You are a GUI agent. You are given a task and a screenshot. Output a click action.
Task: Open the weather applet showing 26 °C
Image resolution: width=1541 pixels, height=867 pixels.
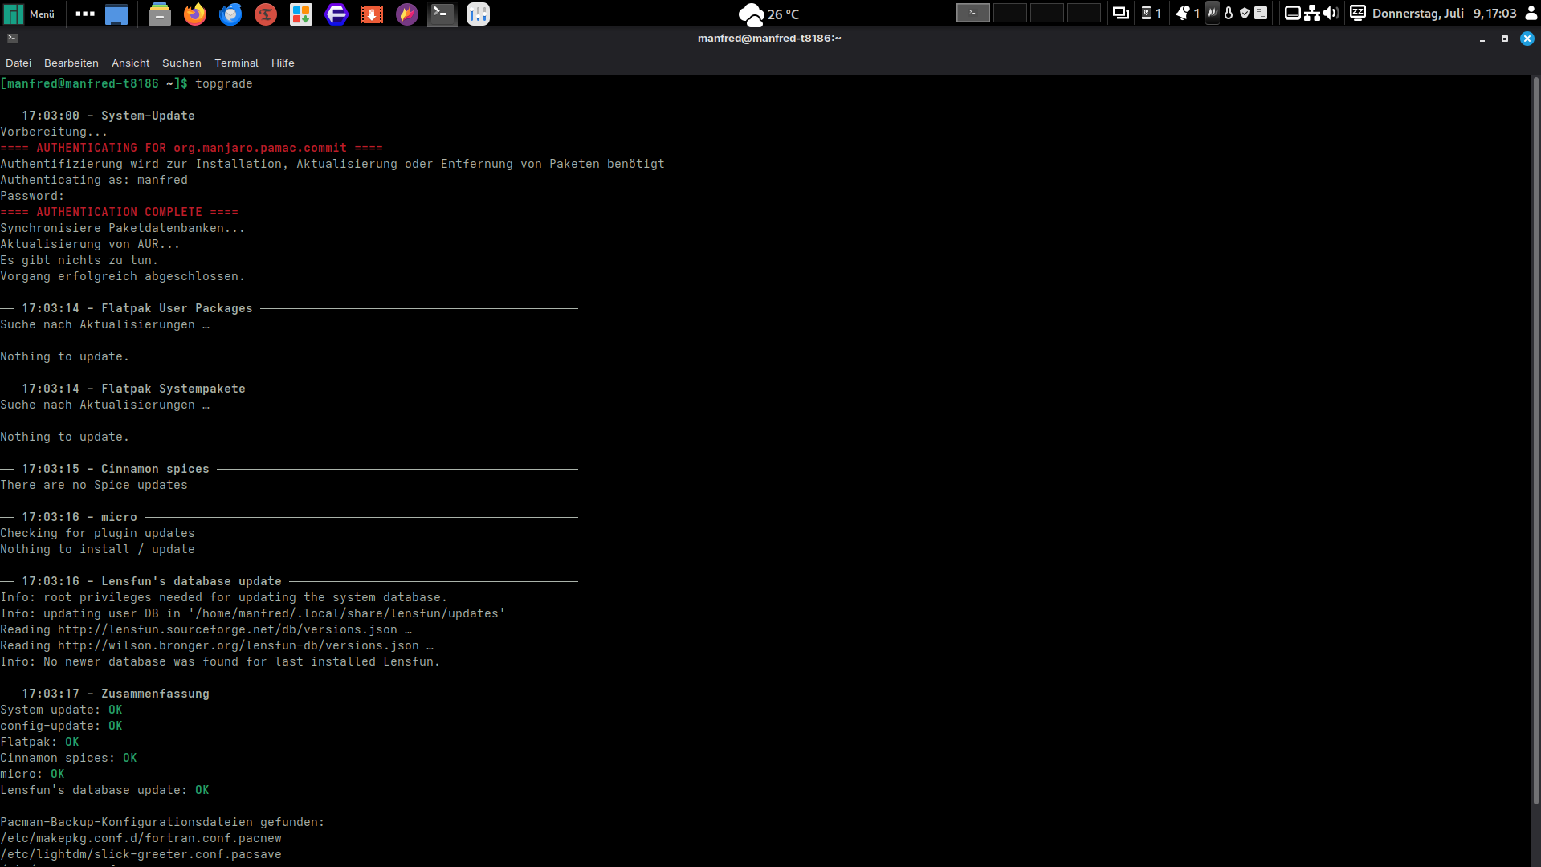pyautogui.click(x=768, y=14)
